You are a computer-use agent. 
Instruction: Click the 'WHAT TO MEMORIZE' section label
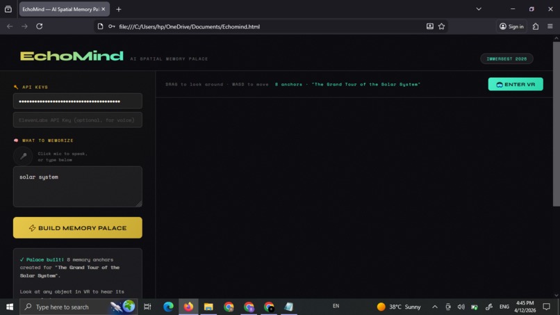[x=44, y=140]
